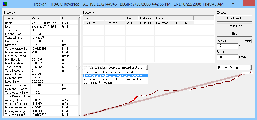Viewport: 257px width, 120px height.
Task: Click the Num column header in Sections
Action: pos(132,18)
